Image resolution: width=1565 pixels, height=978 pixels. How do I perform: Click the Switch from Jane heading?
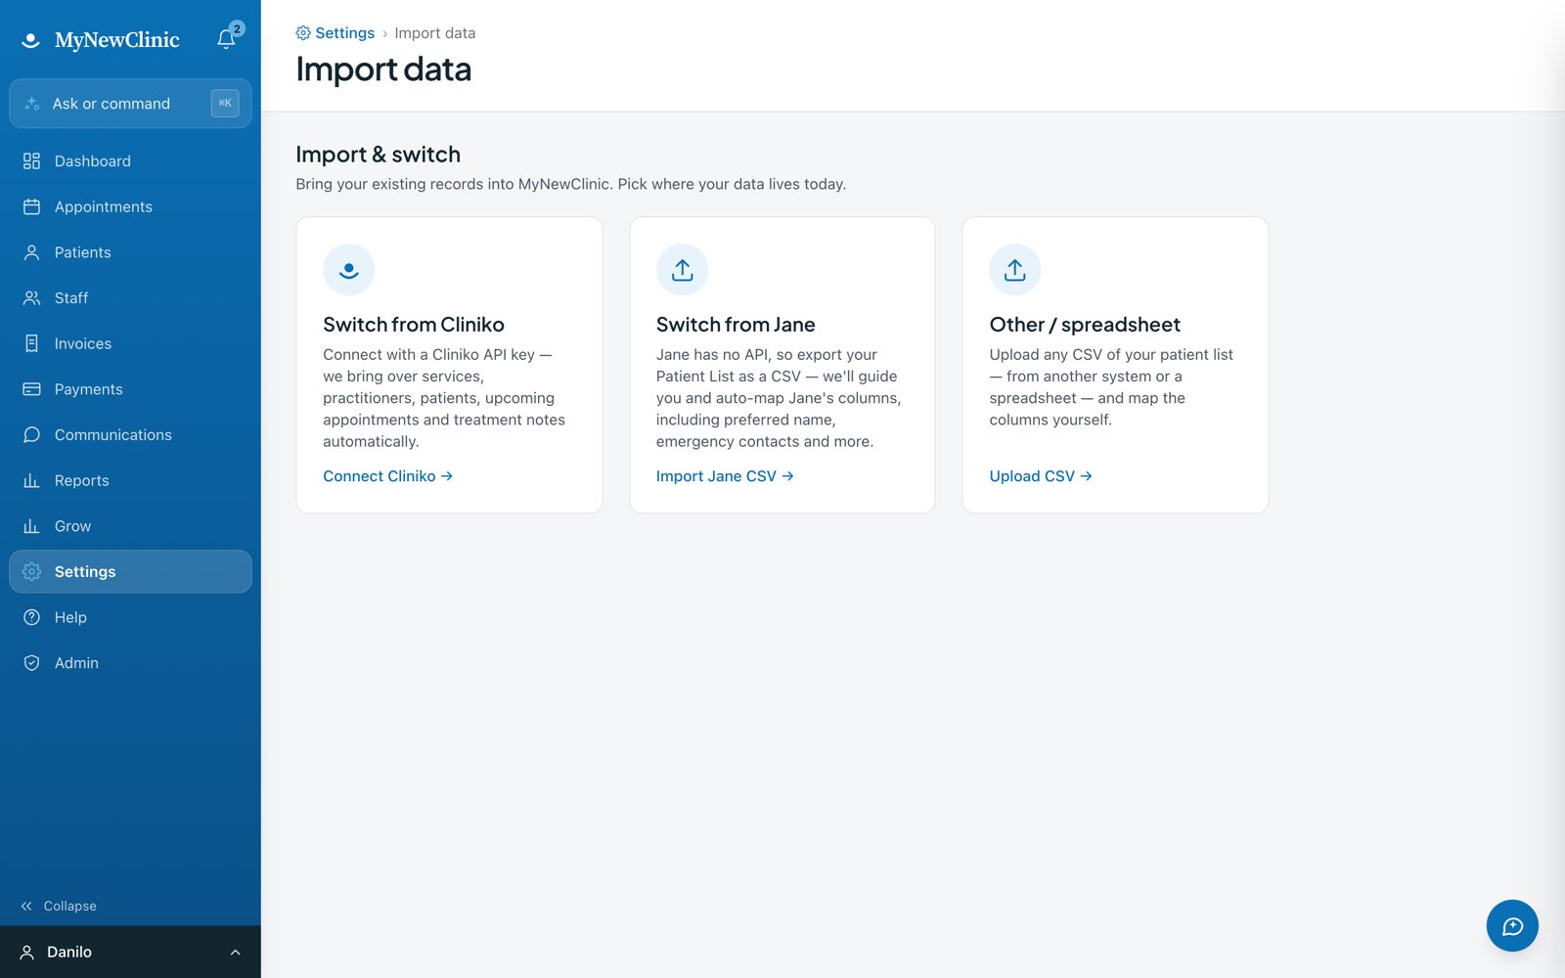(x=736, y=325)
